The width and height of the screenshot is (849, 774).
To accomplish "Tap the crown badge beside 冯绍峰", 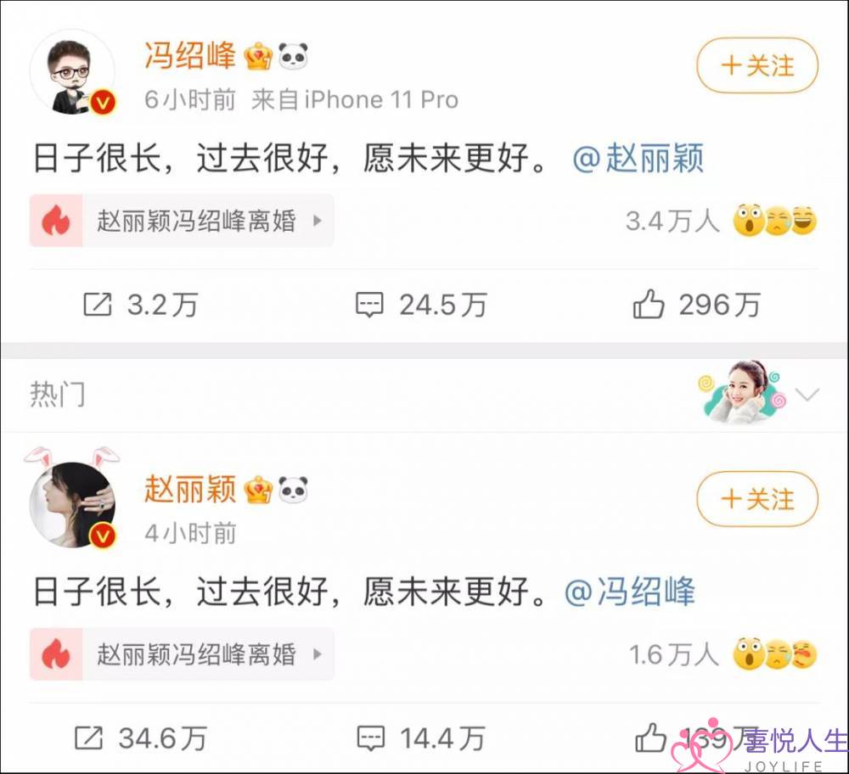I will click(x=258, y=56).
